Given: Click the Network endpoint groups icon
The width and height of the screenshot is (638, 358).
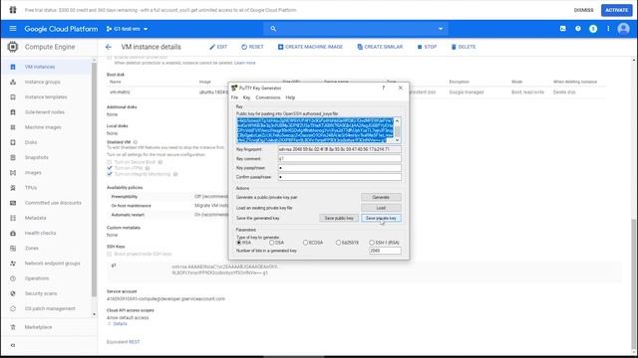Looking at the screenshot, I should pos(13,264).
